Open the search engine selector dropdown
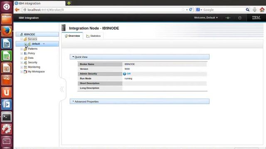 point(199,10)
